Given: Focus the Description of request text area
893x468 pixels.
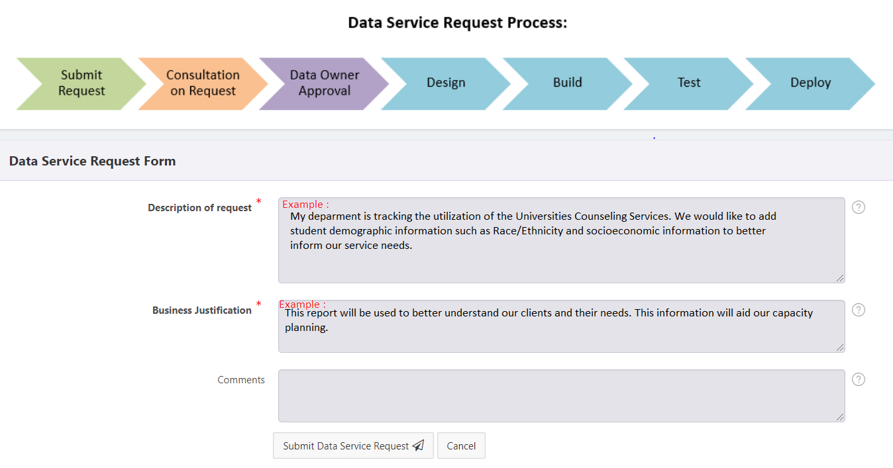Looking at the screenshot, I should (562, 240).
